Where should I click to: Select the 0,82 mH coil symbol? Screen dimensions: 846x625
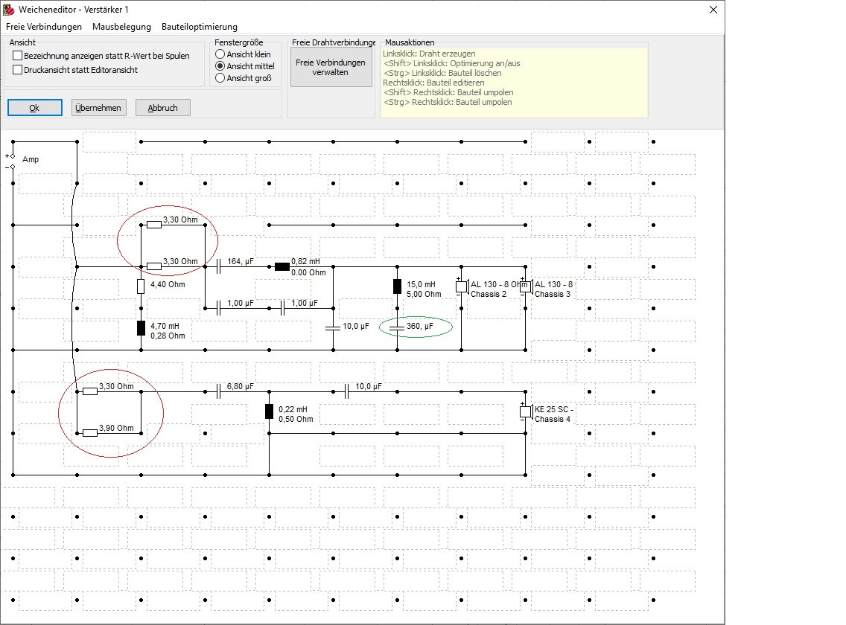(282, 266)
